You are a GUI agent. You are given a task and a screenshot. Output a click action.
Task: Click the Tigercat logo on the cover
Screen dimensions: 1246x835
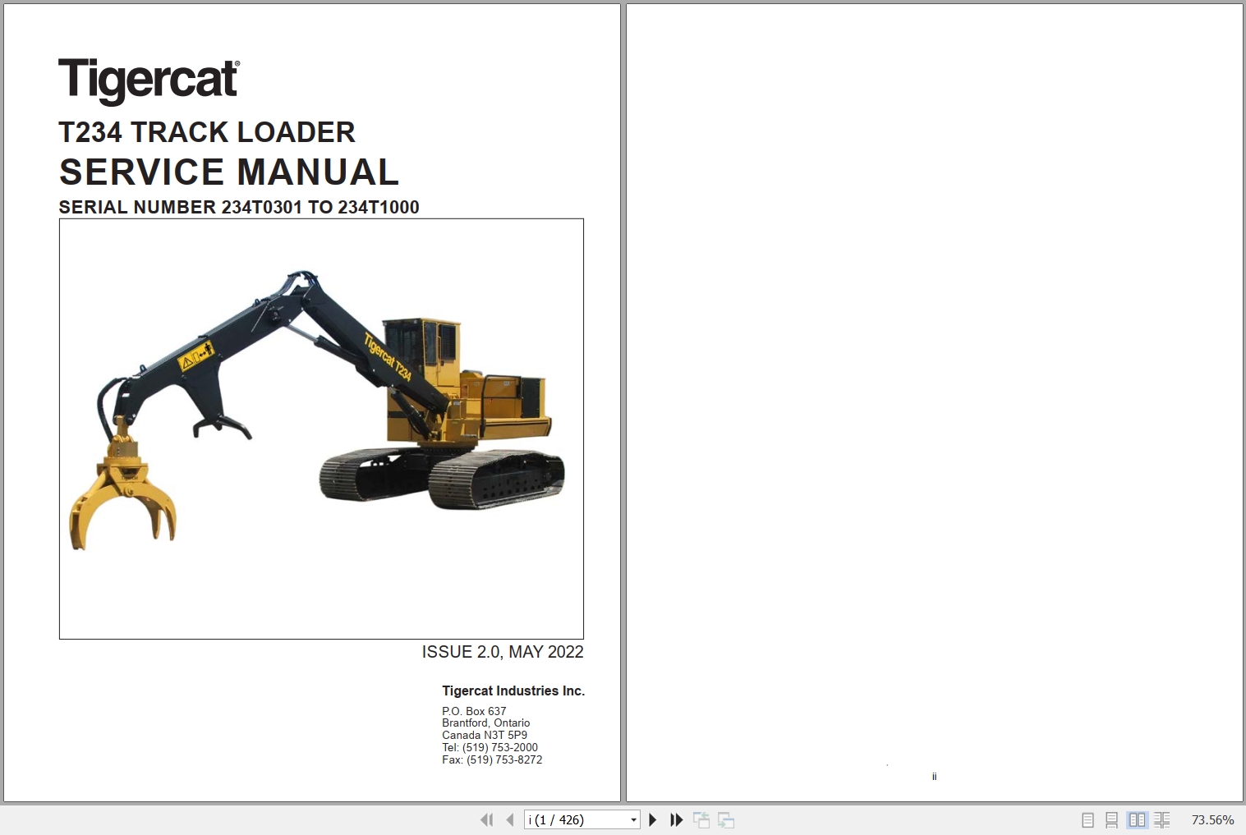[x=148, y=79]
